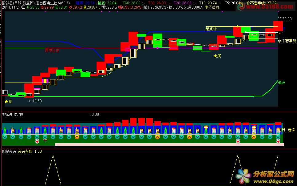Click the leftmost purple x marker at chart top
The image size is (297, 186).
(45, 12)
